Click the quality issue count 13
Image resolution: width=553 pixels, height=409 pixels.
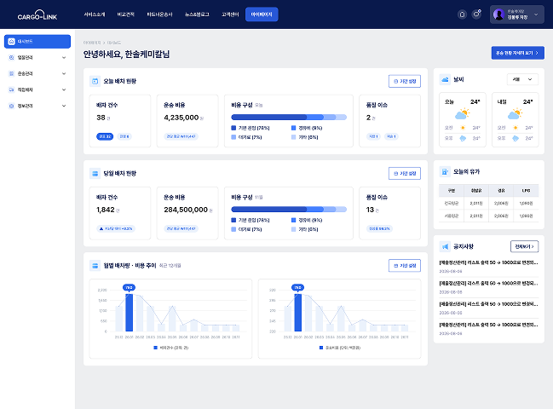370,210
